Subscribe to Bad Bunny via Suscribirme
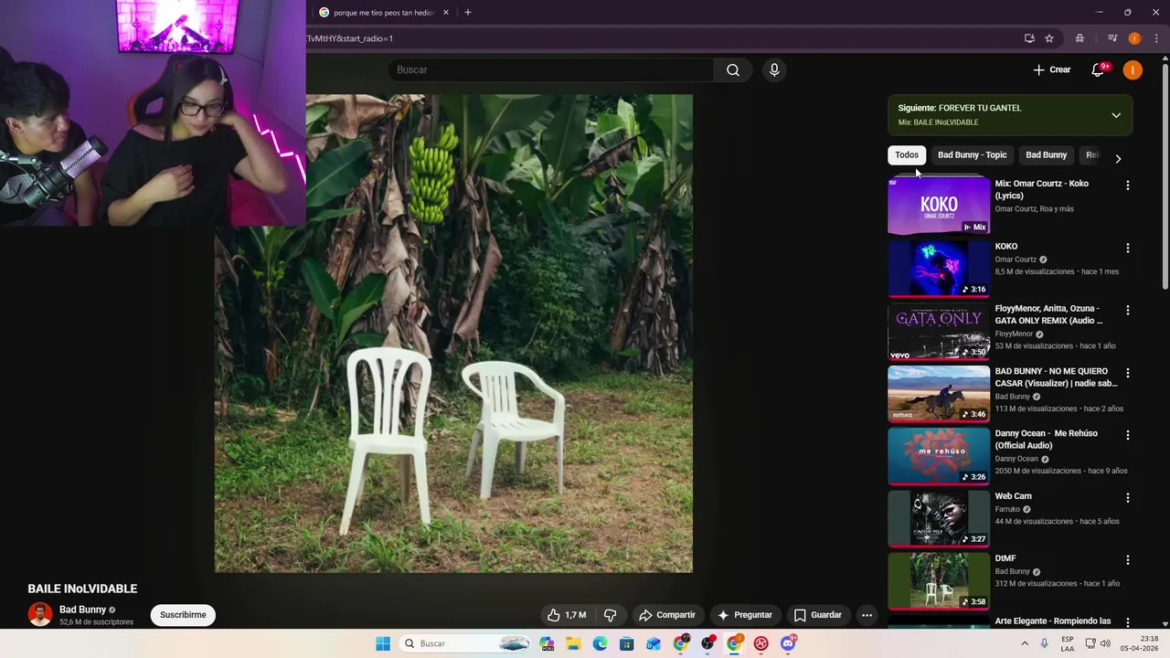 coord(183,615)
